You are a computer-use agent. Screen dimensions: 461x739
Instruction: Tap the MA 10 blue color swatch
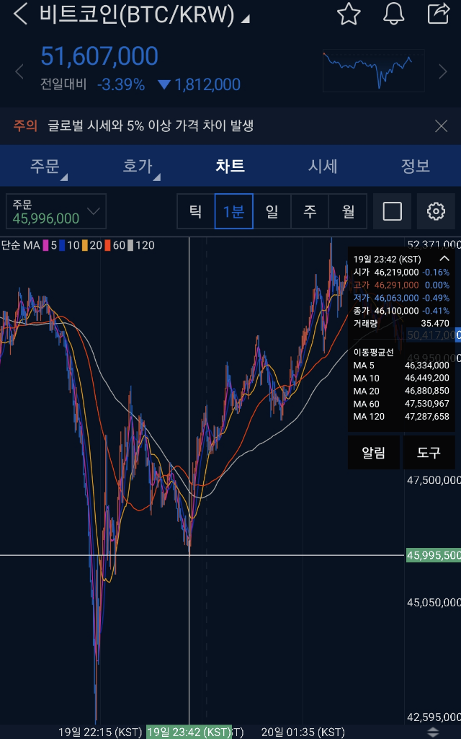pyautogui.click(x=62, y=246)
